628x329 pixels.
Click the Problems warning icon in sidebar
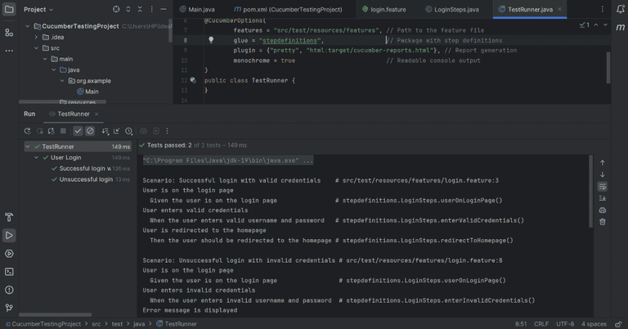point(9,290)
